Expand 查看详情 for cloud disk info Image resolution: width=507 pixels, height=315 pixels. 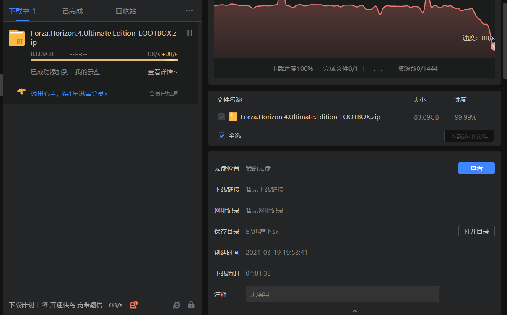(162, 72)
